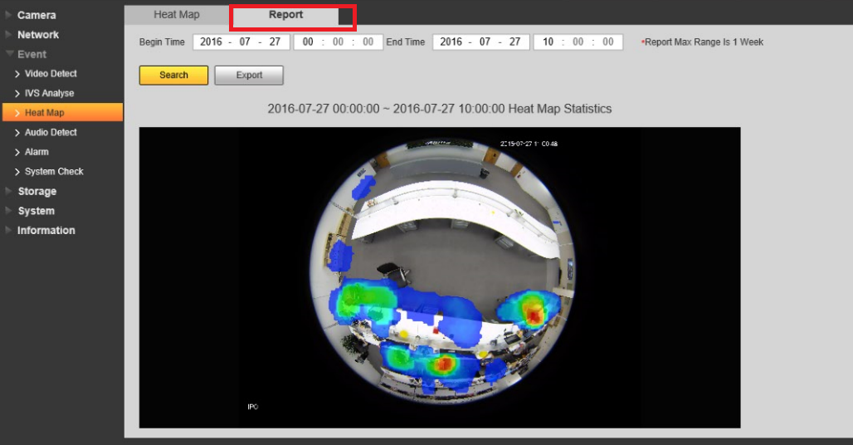Click the Begin Time clock field

tap(338, 42)
